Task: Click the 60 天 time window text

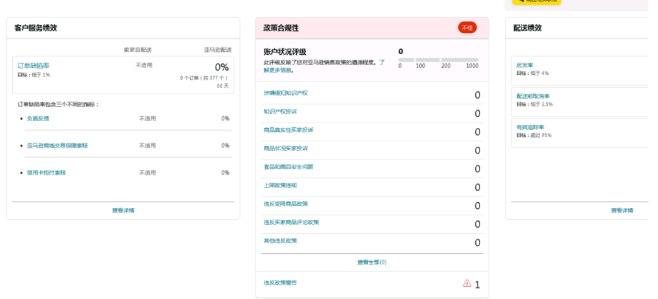Action: pos(223,86)
